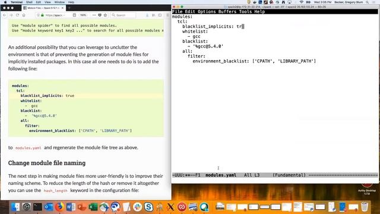The height and width of the screenshot is (214, 380).
Task: Click environment_blacklist line in Emacs
Action: tap(254, 61)
